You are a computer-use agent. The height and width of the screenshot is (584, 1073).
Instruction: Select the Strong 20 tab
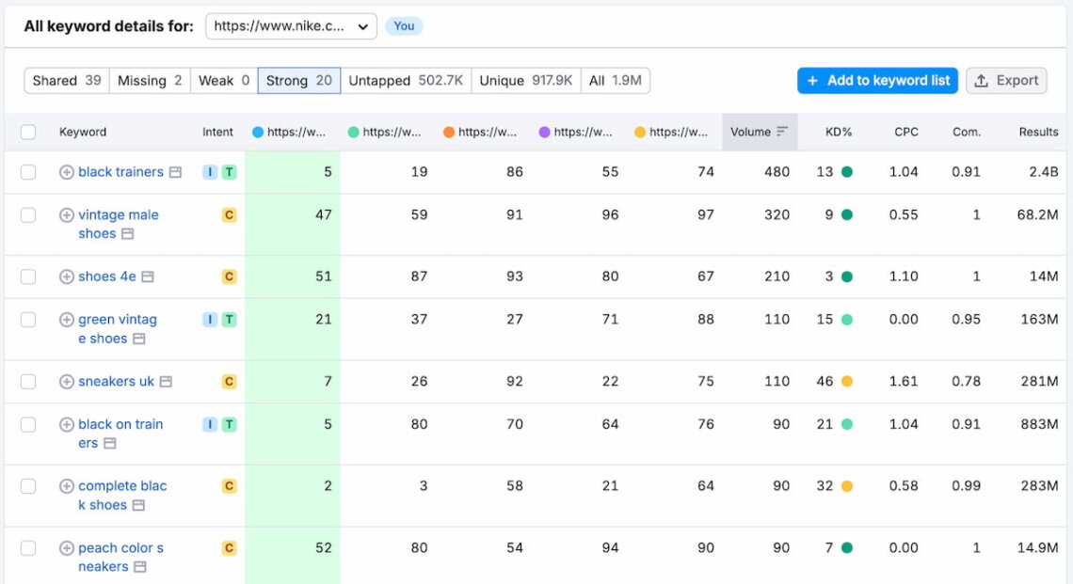click(299, 81)
